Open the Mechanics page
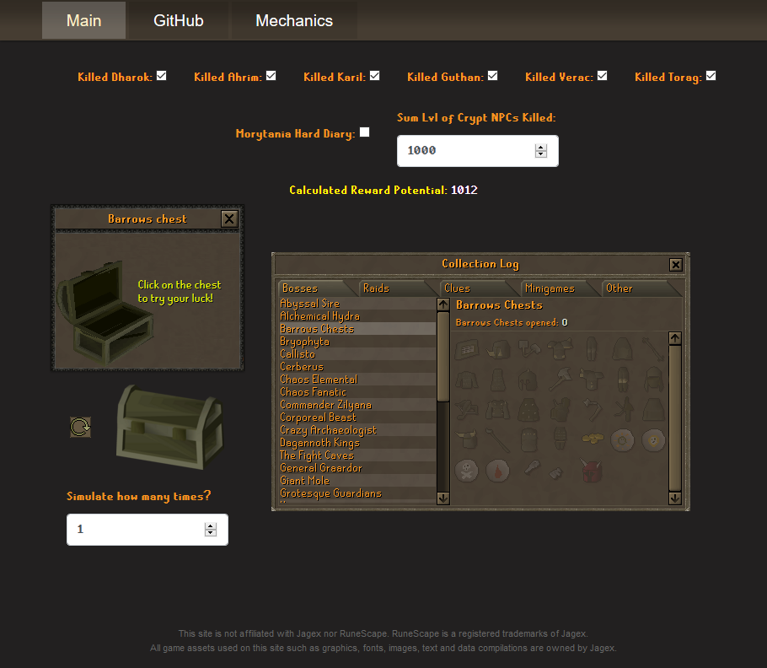This screenshot has height=668, width=767. [292, 19]
